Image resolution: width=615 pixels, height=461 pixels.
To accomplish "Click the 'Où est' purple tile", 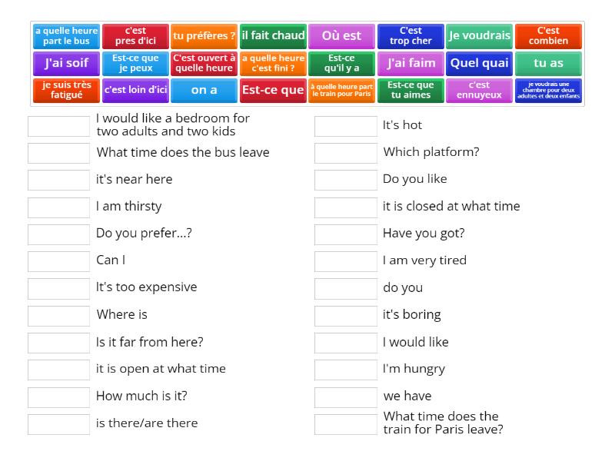I will coord(341,35).
